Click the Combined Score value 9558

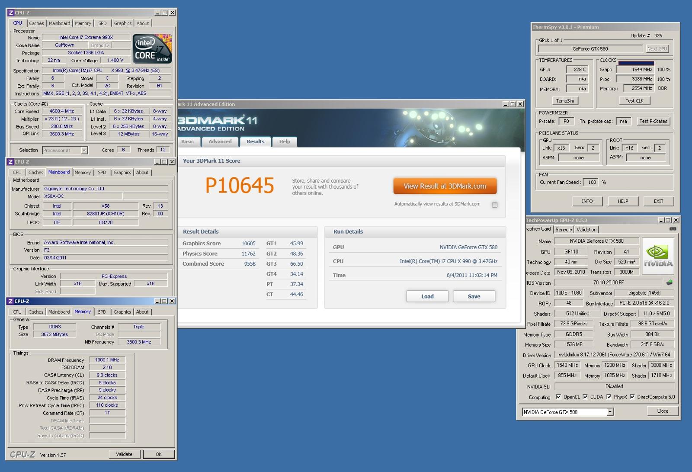250,264
